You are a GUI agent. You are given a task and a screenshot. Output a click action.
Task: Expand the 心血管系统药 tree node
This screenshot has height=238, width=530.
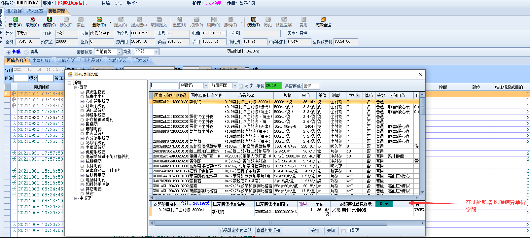point(82,101)
